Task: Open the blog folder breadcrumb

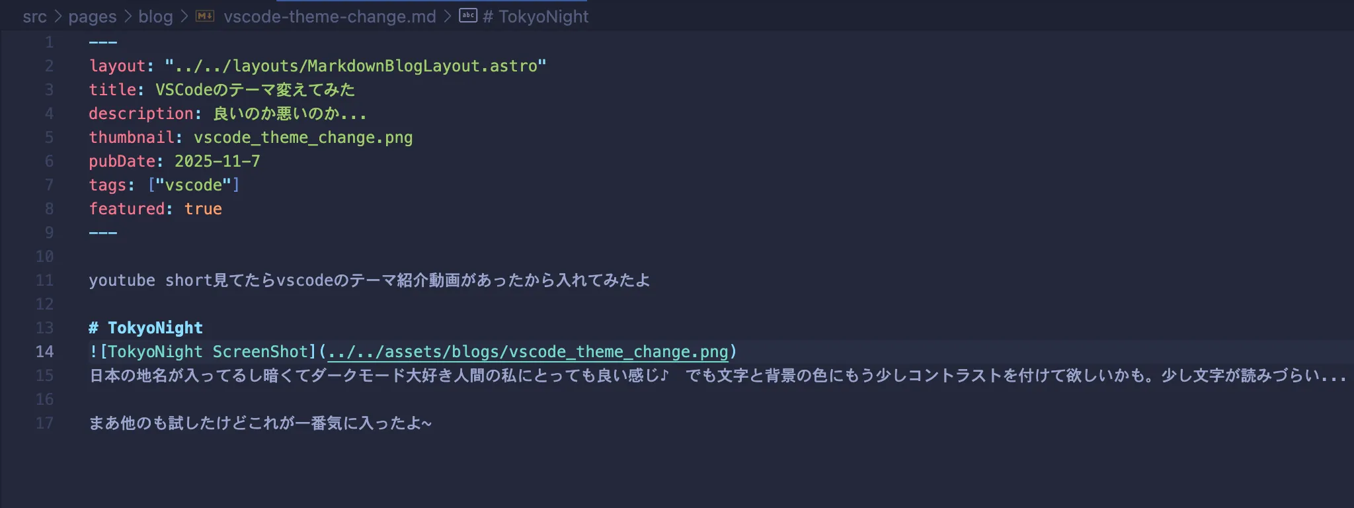Action: point(156,17)
